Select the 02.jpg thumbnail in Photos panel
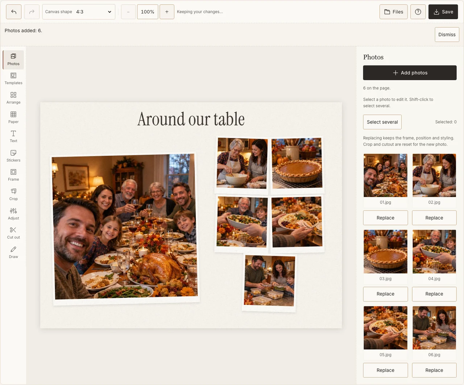464x385 pixels. coord(434,176)
